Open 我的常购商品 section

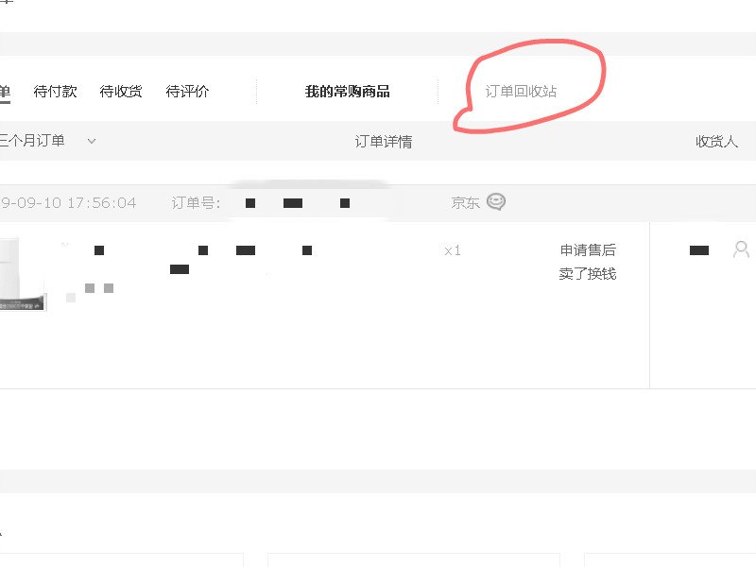347,91
